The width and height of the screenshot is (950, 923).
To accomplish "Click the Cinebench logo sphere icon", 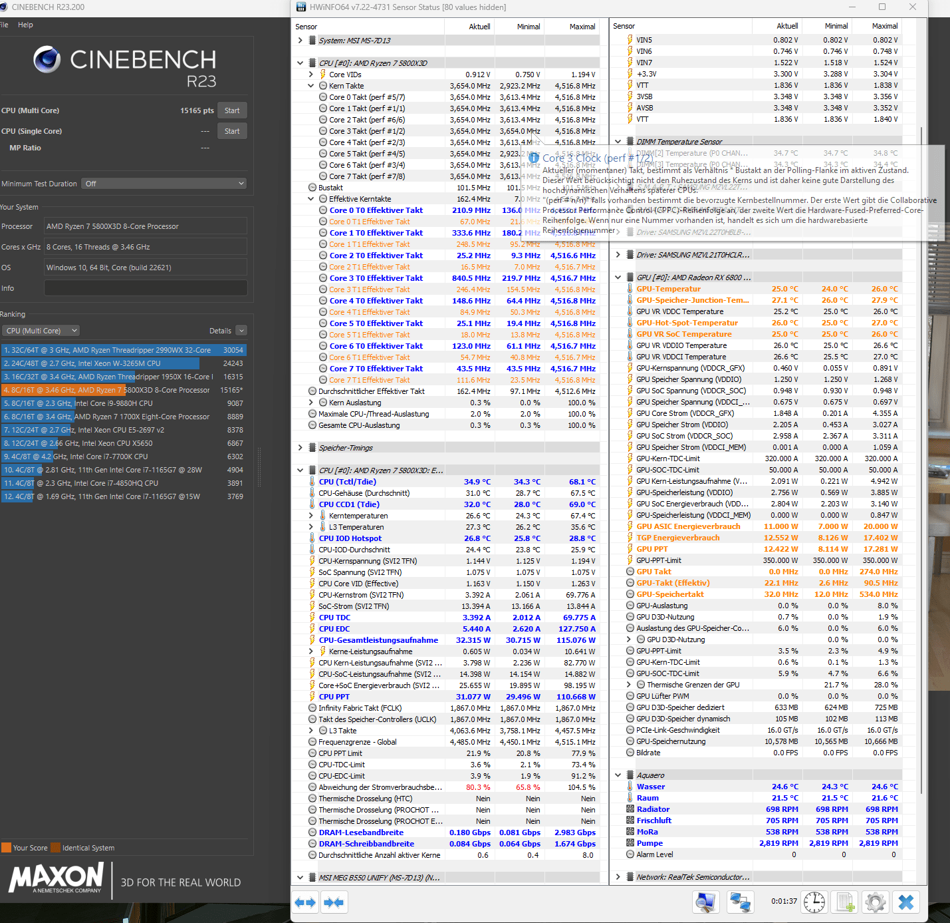I will pyautogui.click(x=47, y=59).
